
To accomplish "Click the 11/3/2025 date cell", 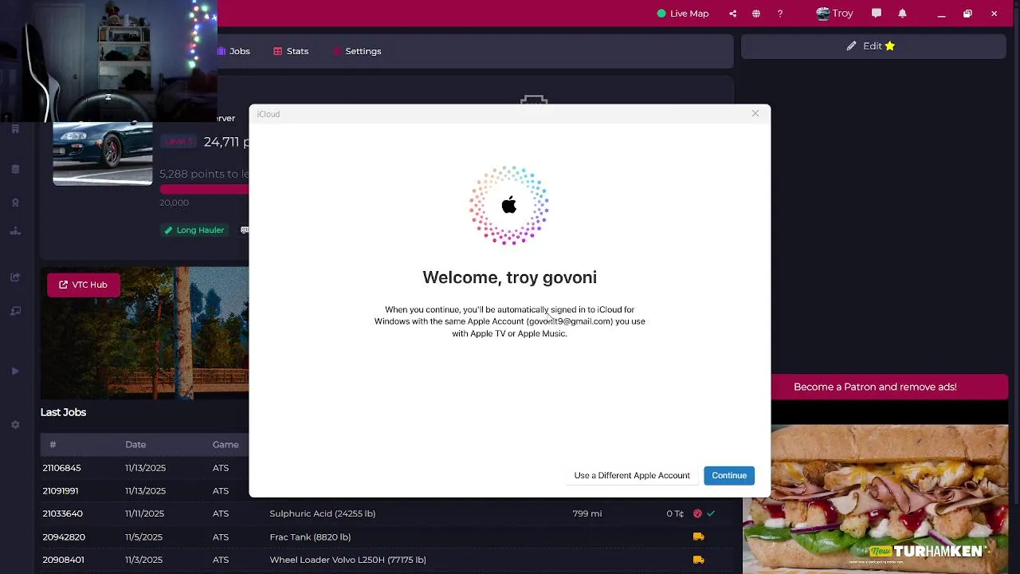I will tap(143, 560).
